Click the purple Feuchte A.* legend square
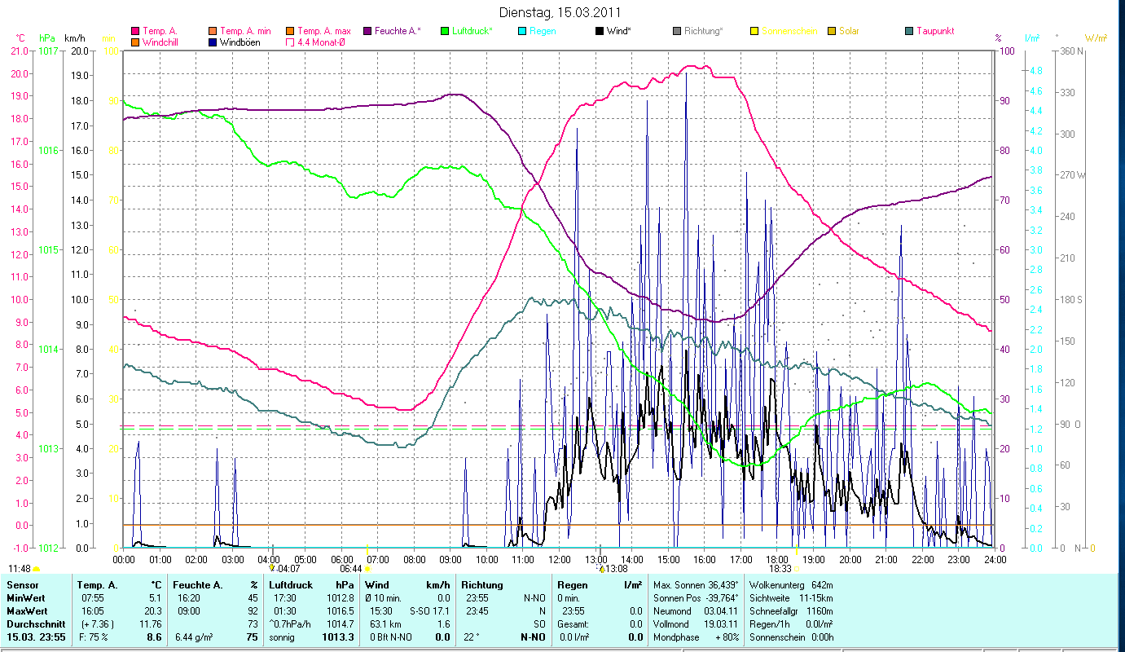The height and width of the screenshot is (652, 1125). click(x=367, y=31)
